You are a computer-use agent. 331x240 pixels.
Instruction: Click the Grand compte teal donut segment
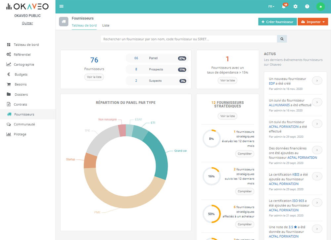point(160,155)
